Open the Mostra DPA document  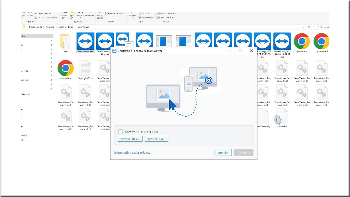point(157,139)
